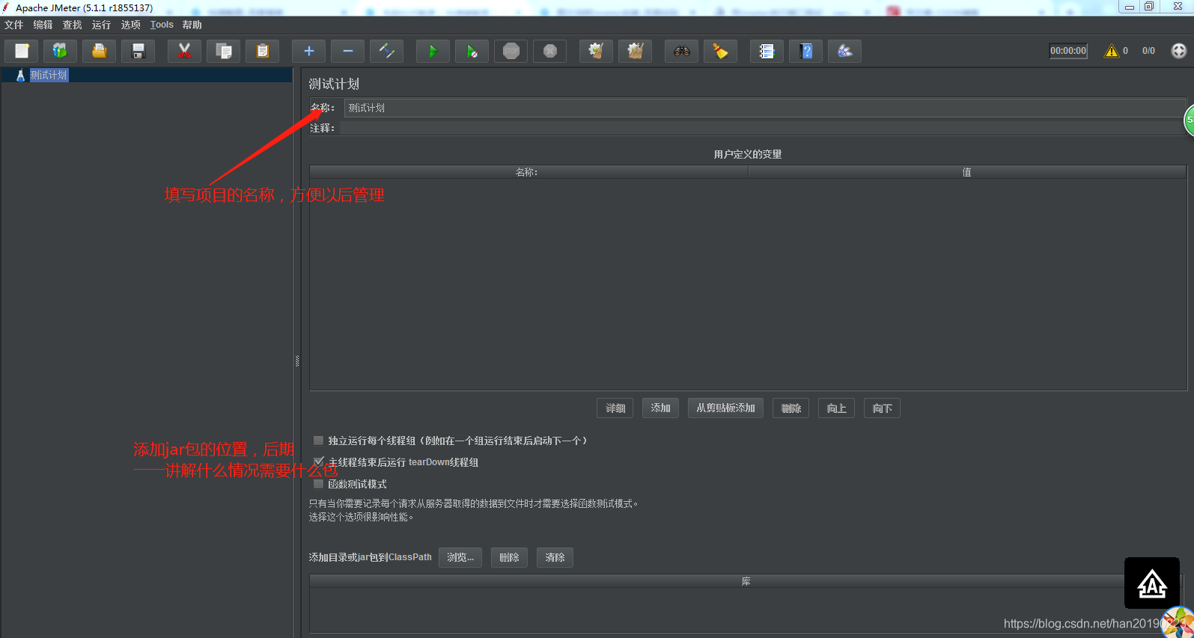Toggle the tearDown线程组 checkbox
Image resolution: width=1194 pixels, height=638 pixels.
click(318, 462)
